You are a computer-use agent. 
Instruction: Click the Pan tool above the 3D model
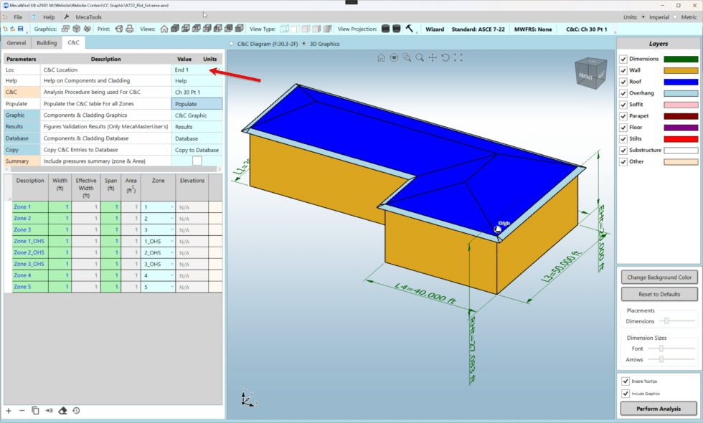433,57
